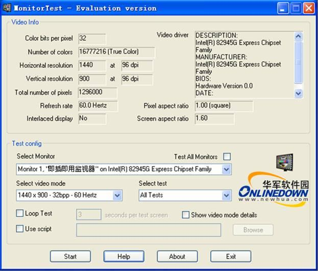Open the Select Monitor dropdown
Screen dimensions: 318x271
pyautogui.click(x=226, y=169)
